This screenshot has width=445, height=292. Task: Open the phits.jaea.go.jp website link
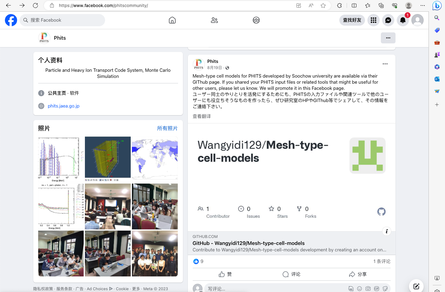tap(64, 106)
